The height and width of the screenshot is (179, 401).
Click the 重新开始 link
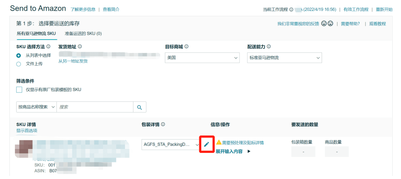coord(383,9)
